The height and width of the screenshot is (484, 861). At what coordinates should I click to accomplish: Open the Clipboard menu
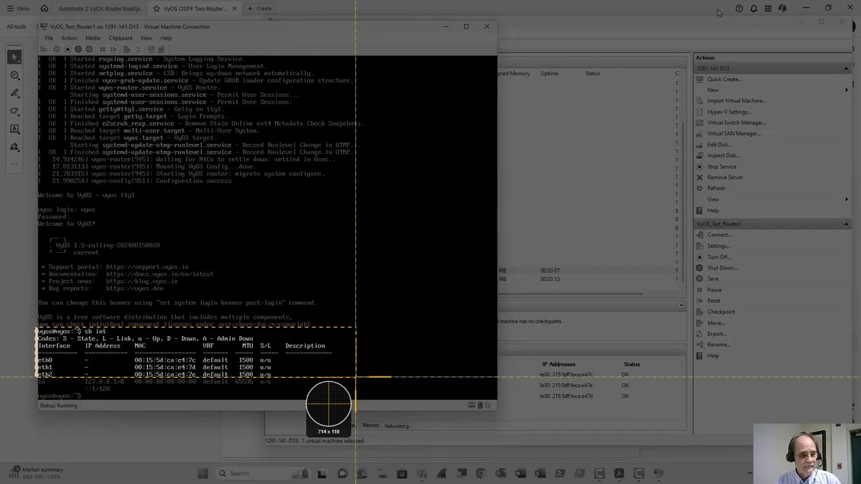[x=120, y=38]
